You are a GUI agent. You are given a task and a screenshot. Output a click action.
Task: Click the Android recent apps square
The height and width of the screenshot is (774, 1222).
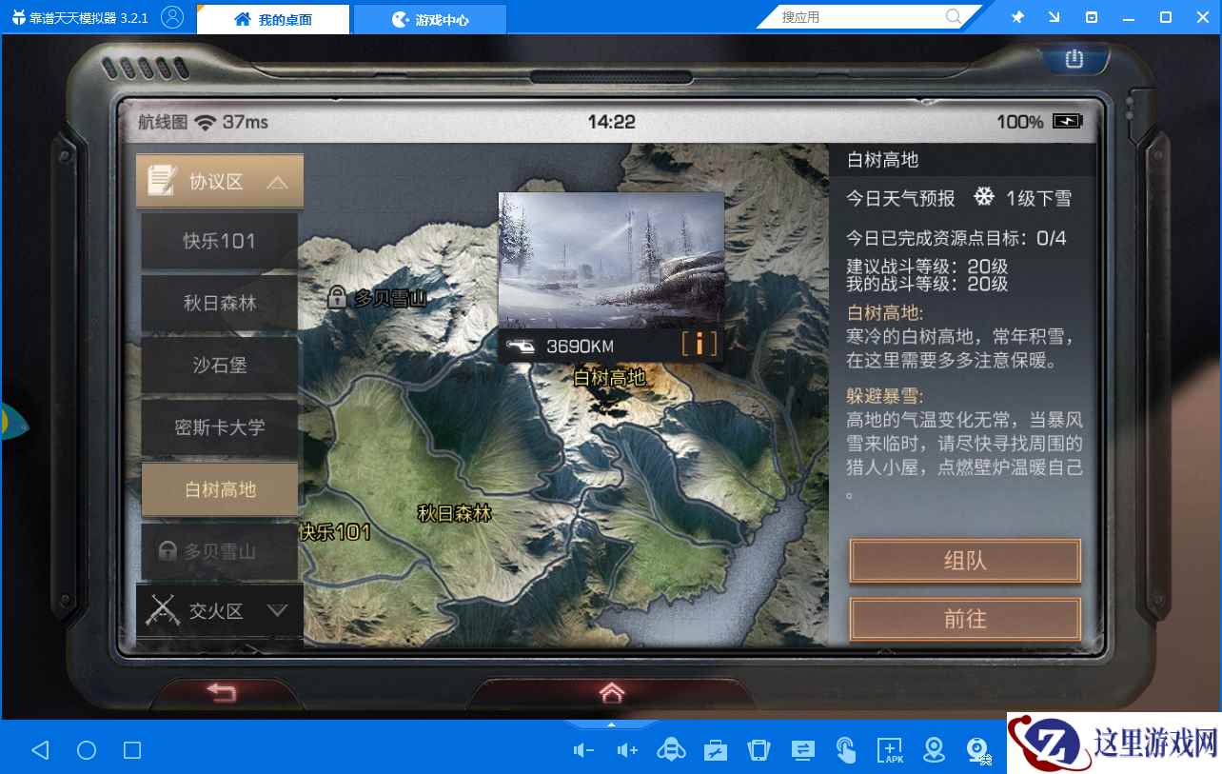pos(132,750)
